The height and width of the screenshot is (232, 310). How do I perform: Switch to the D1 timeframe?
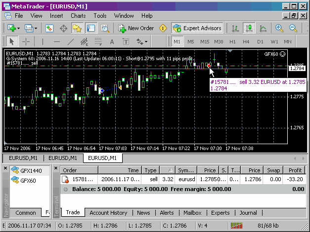(x=260, y=41)
